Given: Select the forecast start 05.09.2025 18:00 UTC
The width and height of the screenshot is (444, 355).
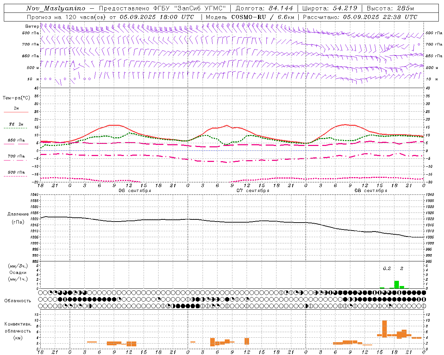Looking at the screenshot, I should pos(156,17).
